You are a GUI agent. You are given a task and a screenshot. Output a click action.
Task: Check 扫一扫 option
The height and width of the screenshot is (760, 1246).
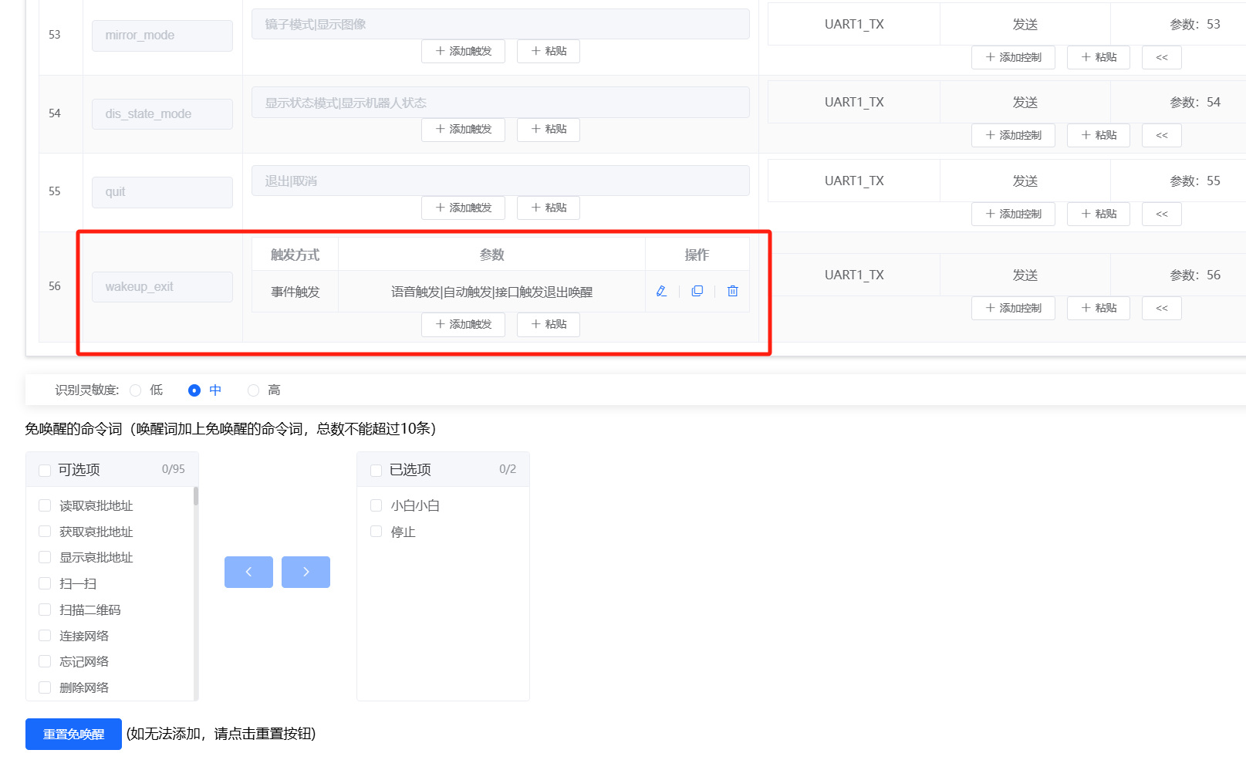(x=45, y=583)
